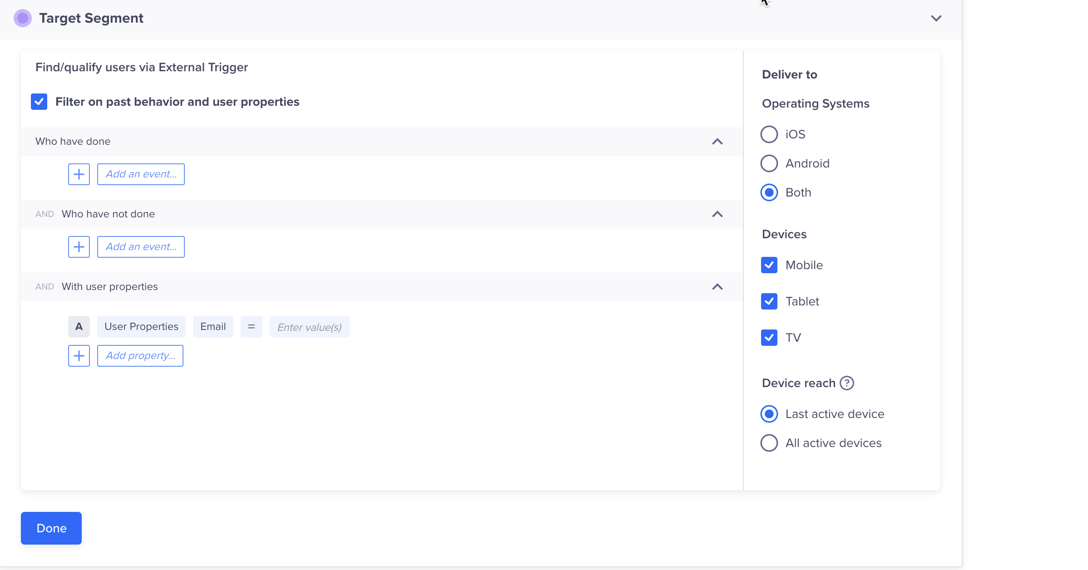The image size is (1088, 570).
Task: Open the Device reach help icon
Action: [847, 383]
